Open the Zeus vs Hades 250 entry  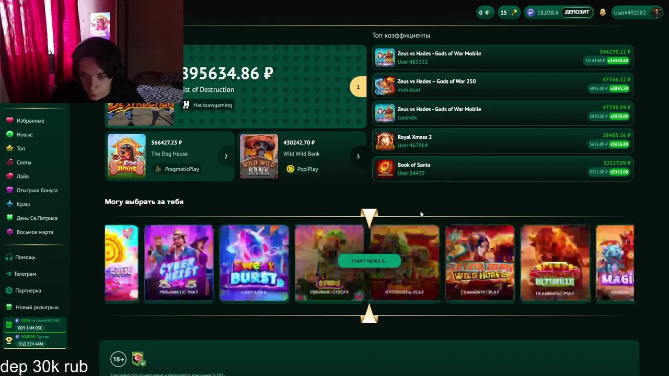(503, 85)
